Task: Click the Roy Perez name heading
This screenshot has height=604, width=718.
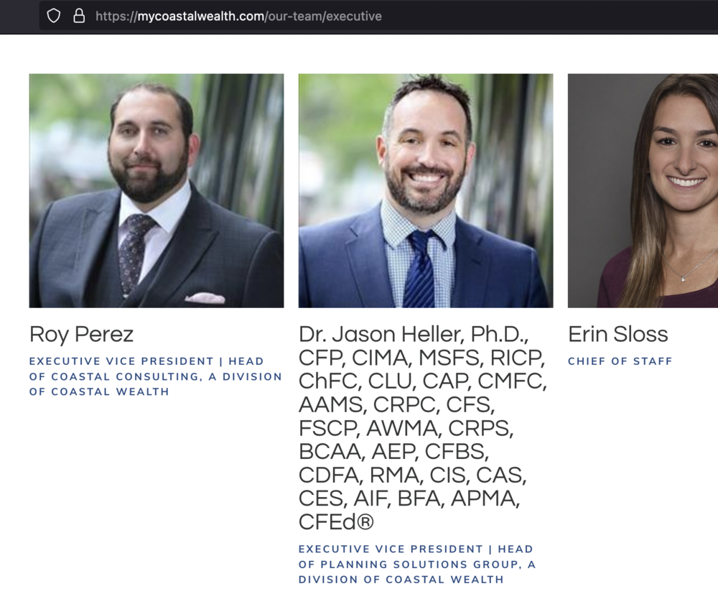Action: point(82,334)
